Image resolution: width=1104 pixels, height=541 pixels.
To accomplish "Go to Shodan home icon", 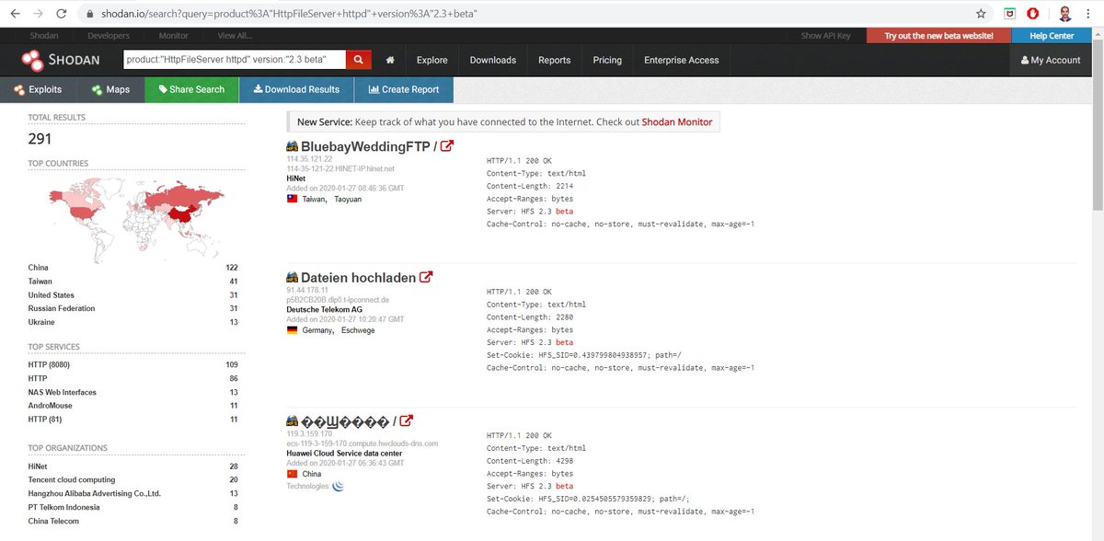I will (x=390, y=60).
